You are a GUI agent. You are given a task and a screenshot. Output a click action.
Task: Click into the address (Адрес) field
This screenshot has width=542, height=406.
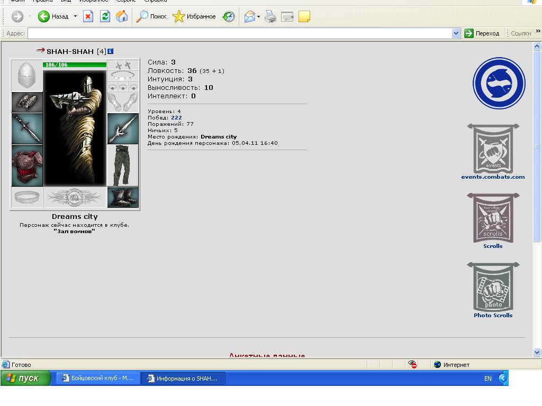(240, 33)
